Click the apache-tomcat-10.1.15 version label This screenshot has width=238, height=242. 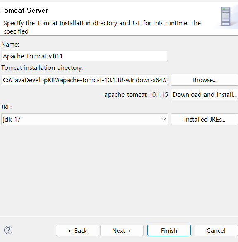click(136, 95)
